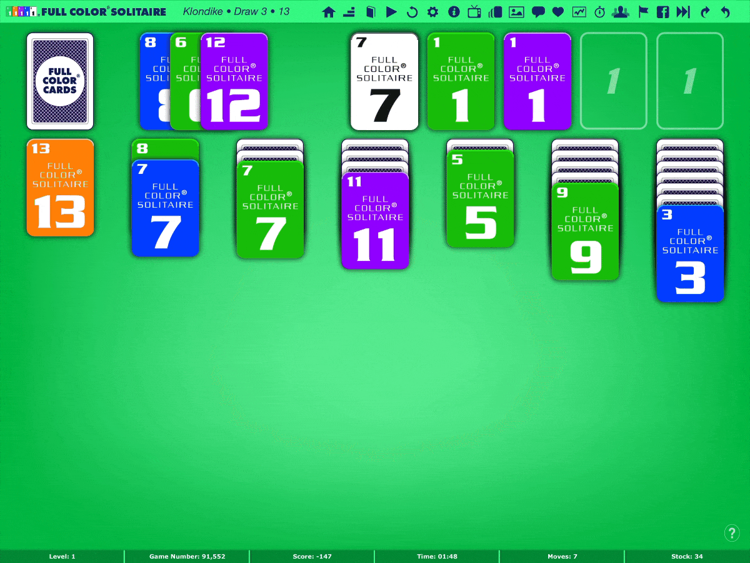Image resolution: width=750 pixels, height=563 pixels.
Task: Open the speech bubble chat icon
Action: (x=537, y=12)
